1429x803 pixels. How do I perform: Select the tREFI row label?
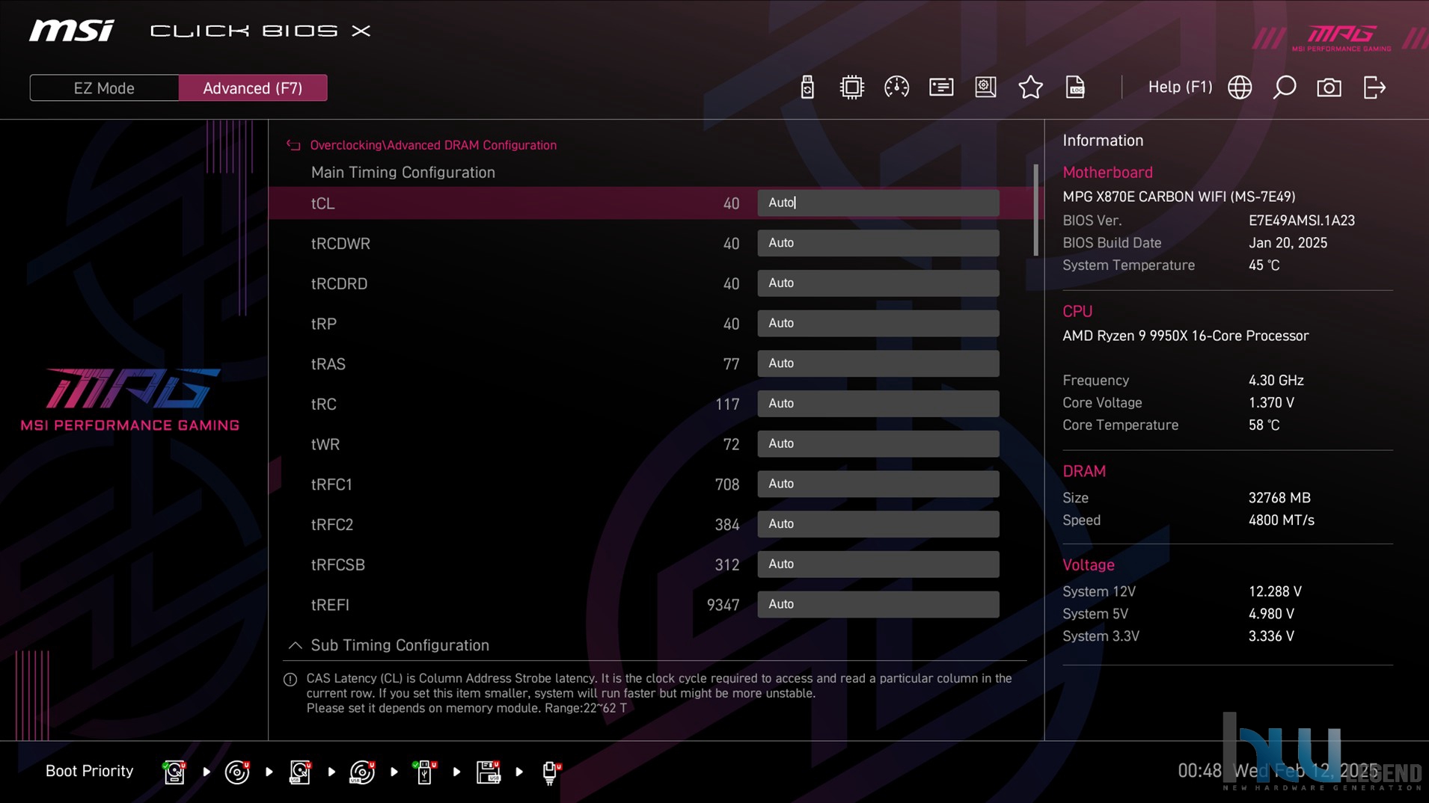pyautogui.click(x=330, y=605)
